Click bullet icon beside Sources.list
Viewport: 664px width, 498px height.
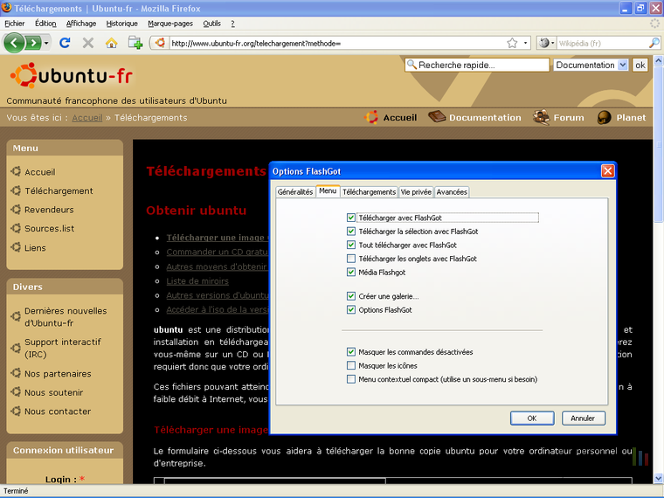point(16,228)
